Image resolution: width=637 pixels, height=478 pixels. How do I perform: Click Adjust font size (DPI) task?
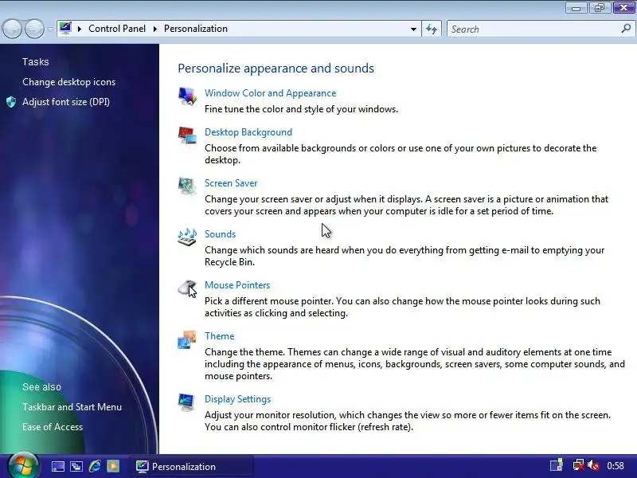coord(66,102)
